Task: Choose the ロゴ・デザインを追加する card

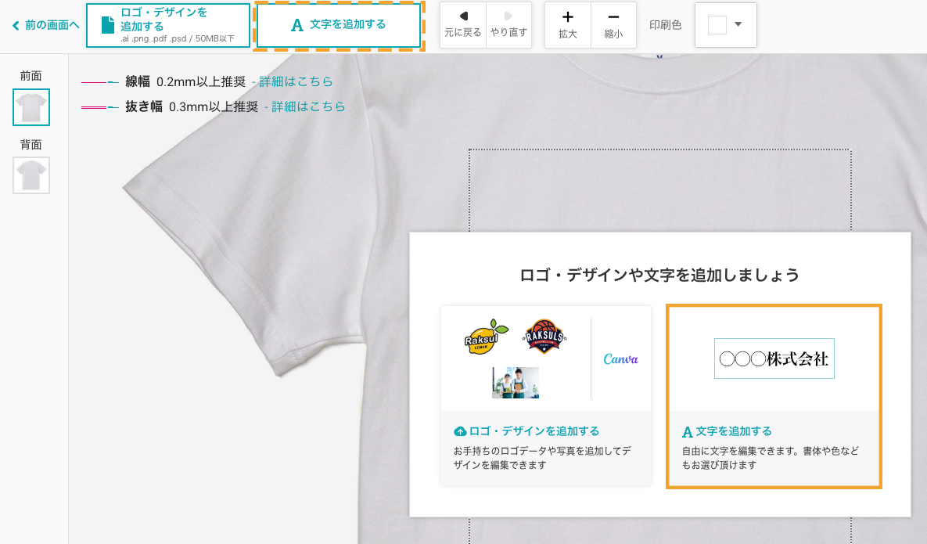Action: [546, 395]
